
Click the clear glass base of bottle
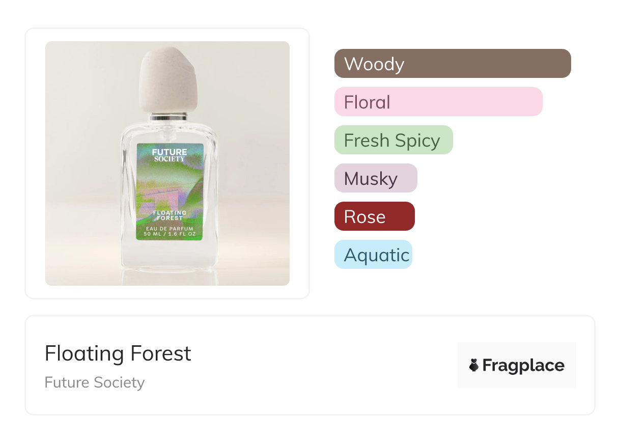[168, 255]
